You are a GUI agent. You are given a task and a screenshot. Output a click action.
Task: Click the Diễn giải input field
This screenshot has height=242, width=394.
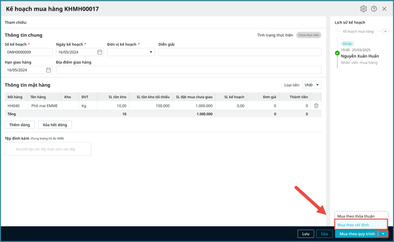240,52
